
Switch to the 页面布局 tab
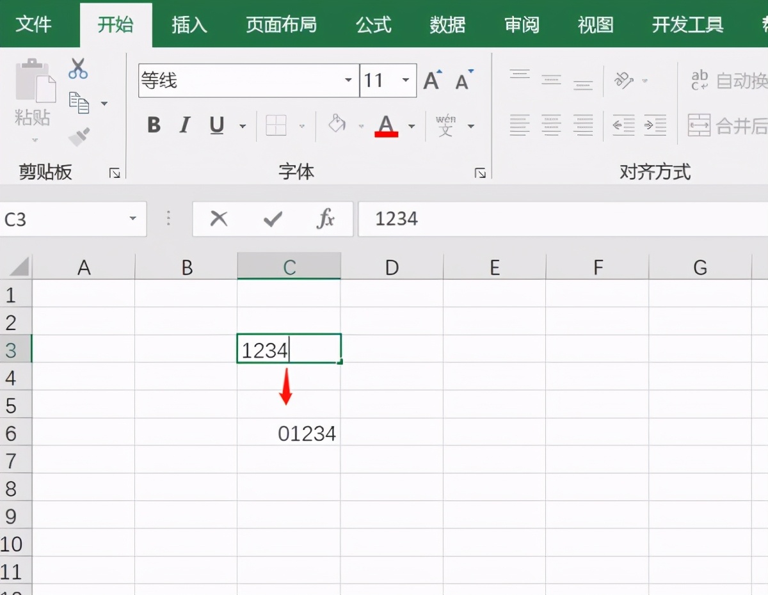tap(281, 25)
